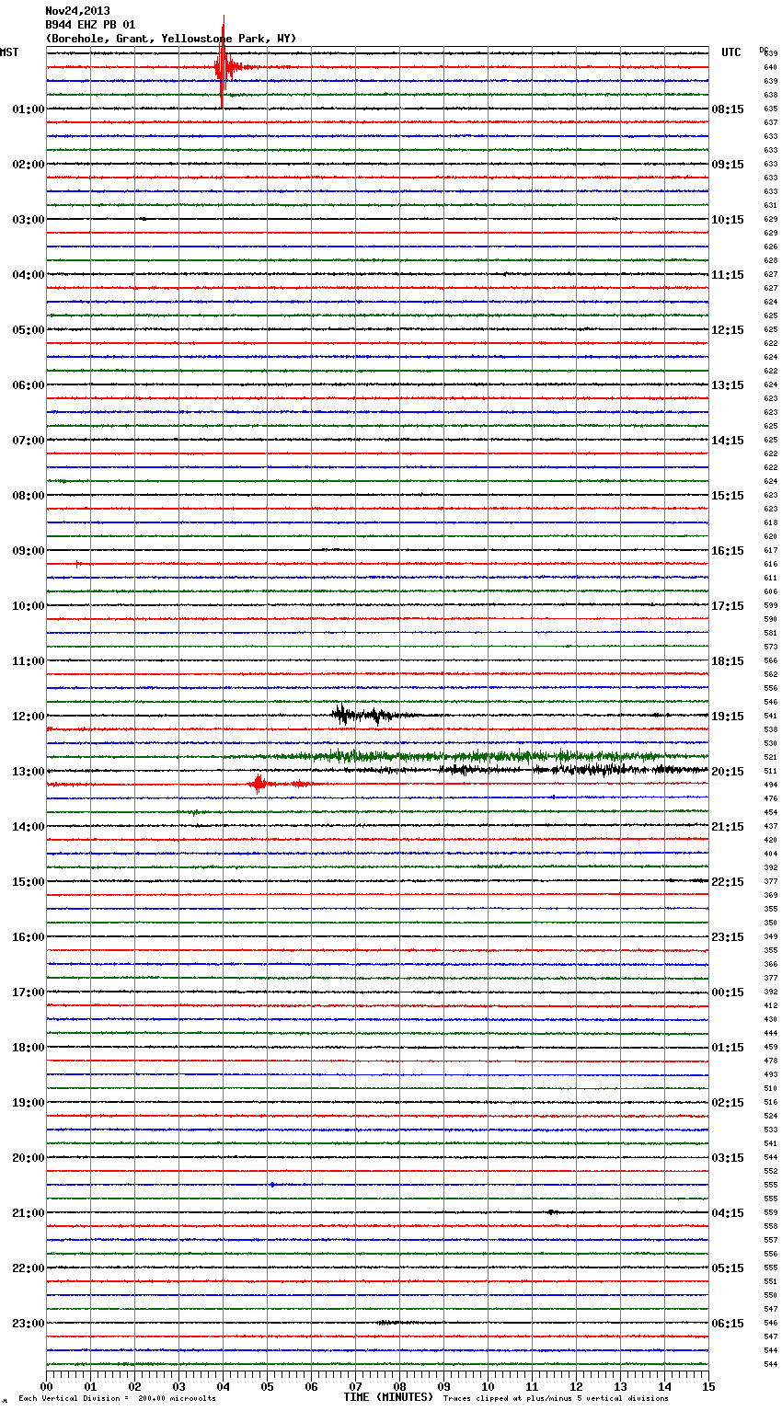The width and height of the screenshot is (782, 1411).
Task: Click the Borehole, Grant, Yellowstone Park location text
Action: (x=171, y=39)
